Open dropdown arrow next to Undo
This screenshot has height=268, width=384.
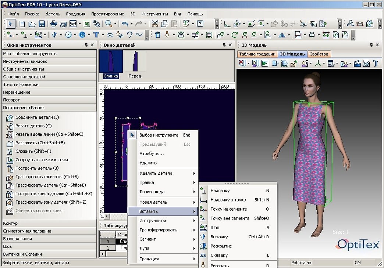(132, 24)
